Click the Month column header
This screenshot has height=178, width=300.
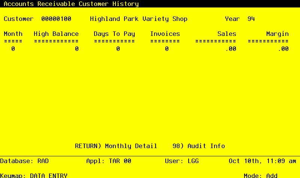point(13,34)
